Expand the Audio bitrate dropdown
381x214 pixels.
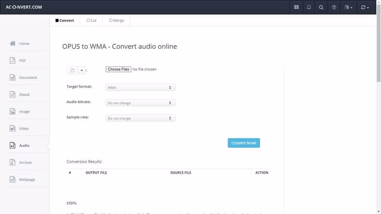pyautogui.click(x=140, y=103)
